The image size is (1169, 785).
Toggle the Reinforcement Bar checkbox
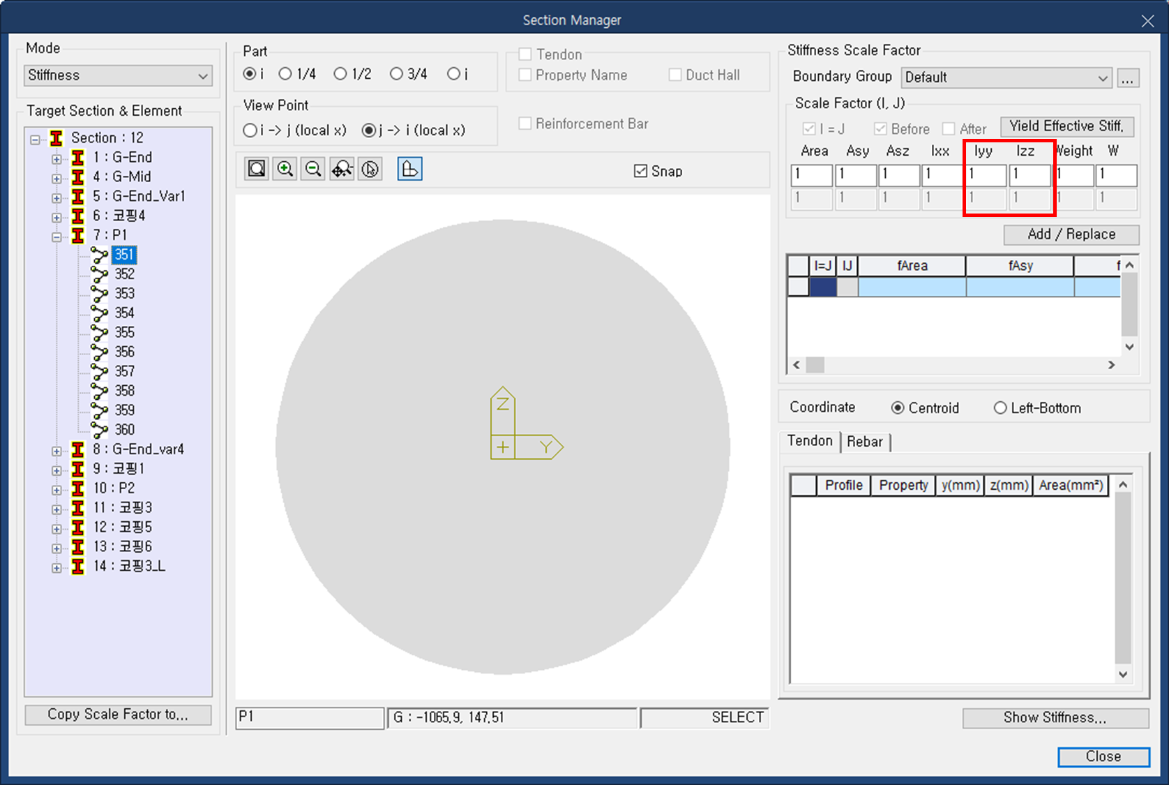coord(525,124)
